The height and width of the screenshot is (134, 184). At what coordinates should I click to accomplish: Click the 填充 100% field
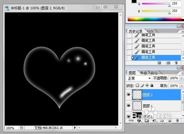(174, 86)
